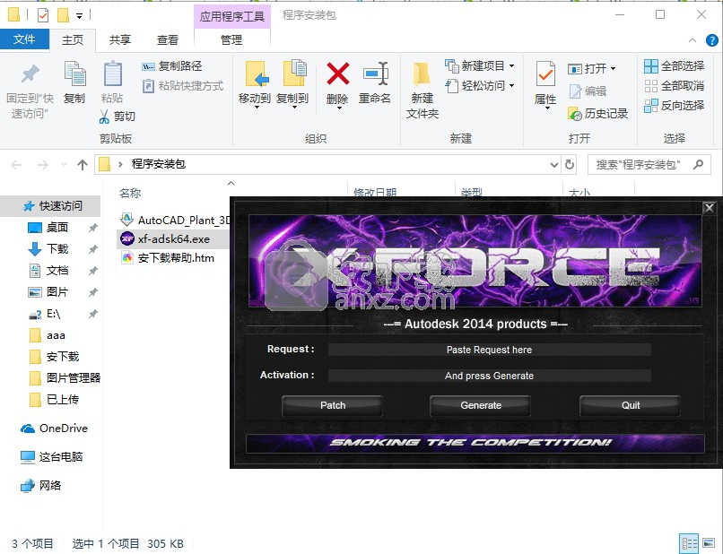Expand the Open button dropdown arrow
This screenshot has height=554, width=723.
tap(614, 69)
